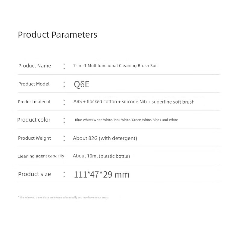The height and width of the screenshot is (227, 238).
Task: Click the Green White color text
Action: (142, 120)
